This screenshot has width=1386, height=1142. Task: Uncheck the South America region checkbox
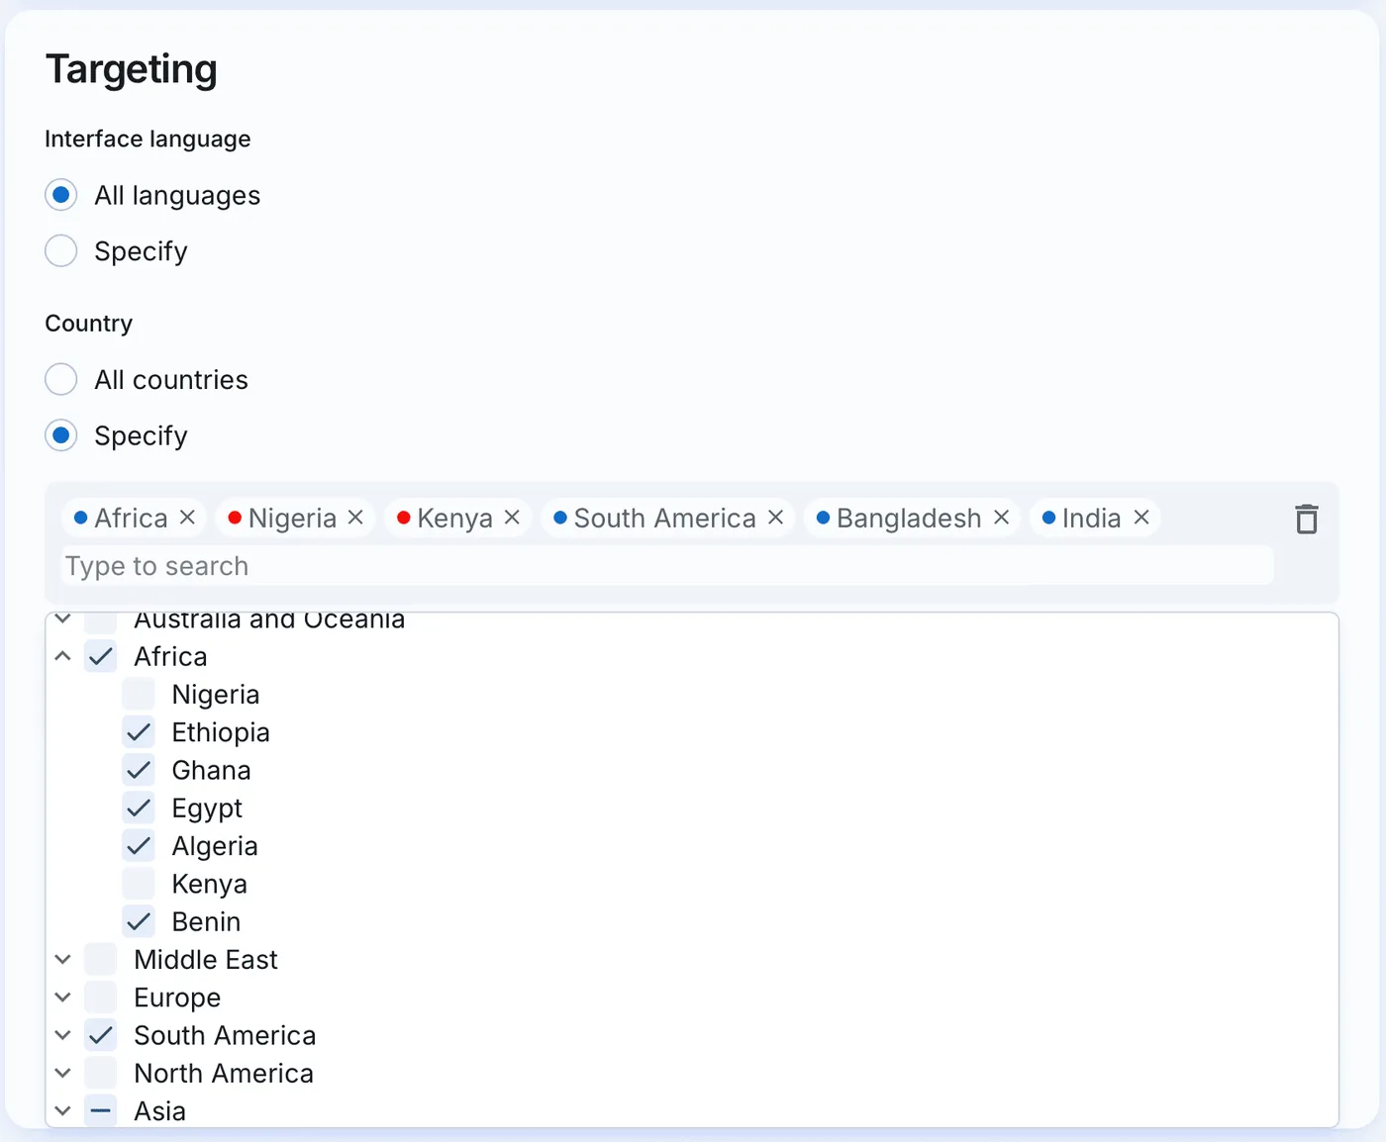(101, 1035)
